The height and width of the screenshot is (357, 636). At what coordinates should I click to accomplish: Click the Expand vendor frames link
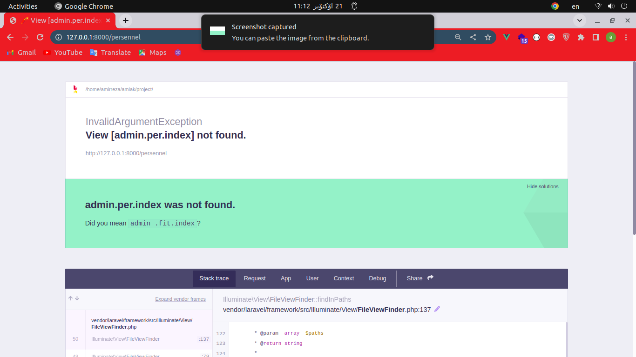[x=181, y=299]
